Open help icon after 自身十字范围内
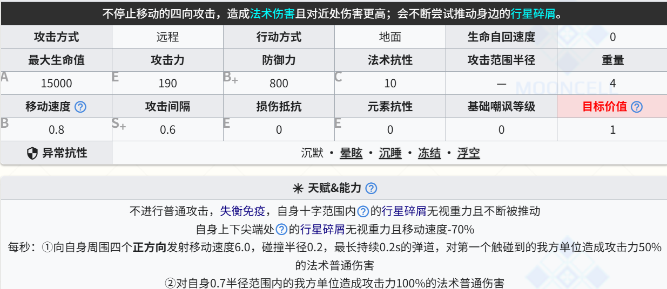Image resolution: width=667 pixels, height=289 pixels. tap(363, 211)
